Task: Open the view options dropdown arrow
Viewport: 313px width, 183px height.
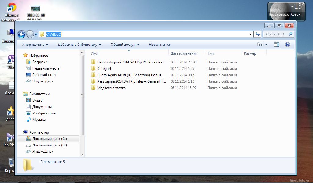Action: click(266, 45)
